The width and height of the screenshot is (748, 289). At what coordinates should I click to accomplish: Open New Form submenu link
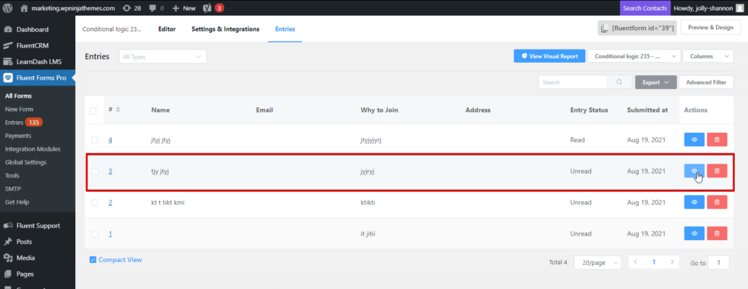pyautogui.click(x=19, y=109)
